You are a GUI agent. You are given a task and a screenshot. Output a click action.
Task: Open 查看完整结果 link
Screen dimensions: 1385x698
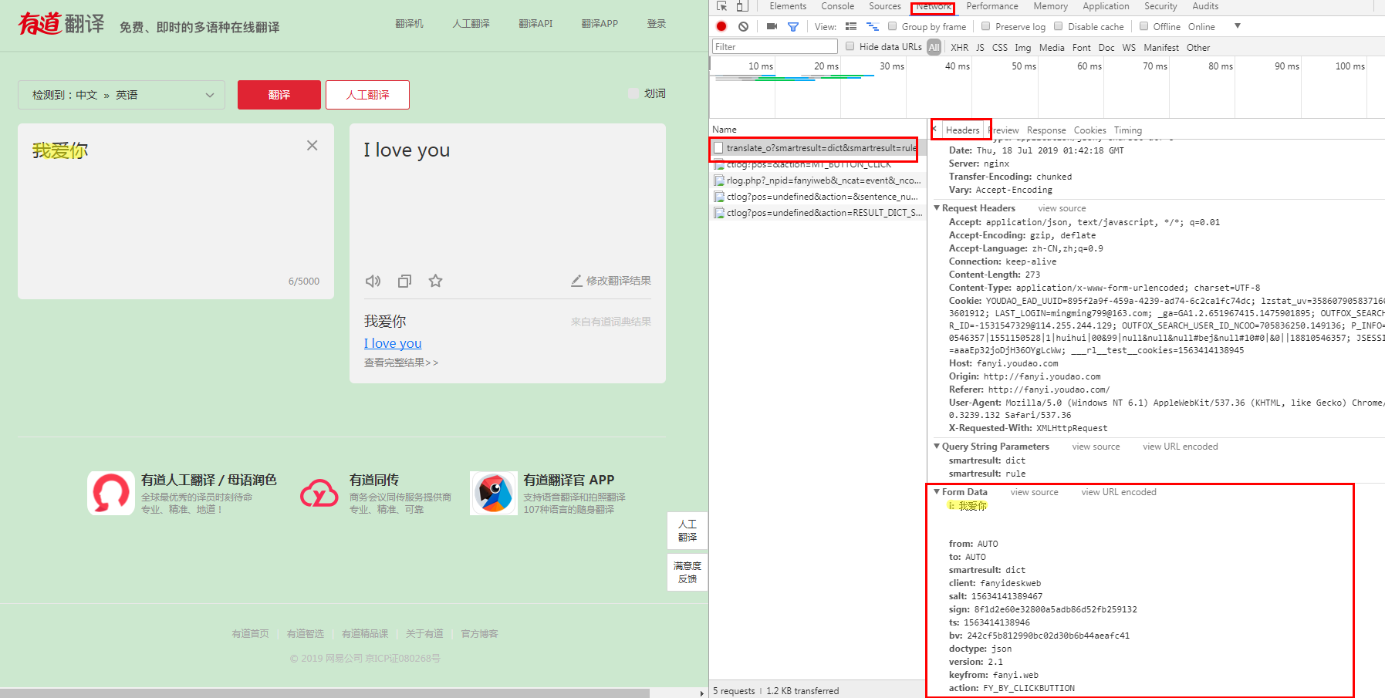pyautogui.click(x=401, y=362)
